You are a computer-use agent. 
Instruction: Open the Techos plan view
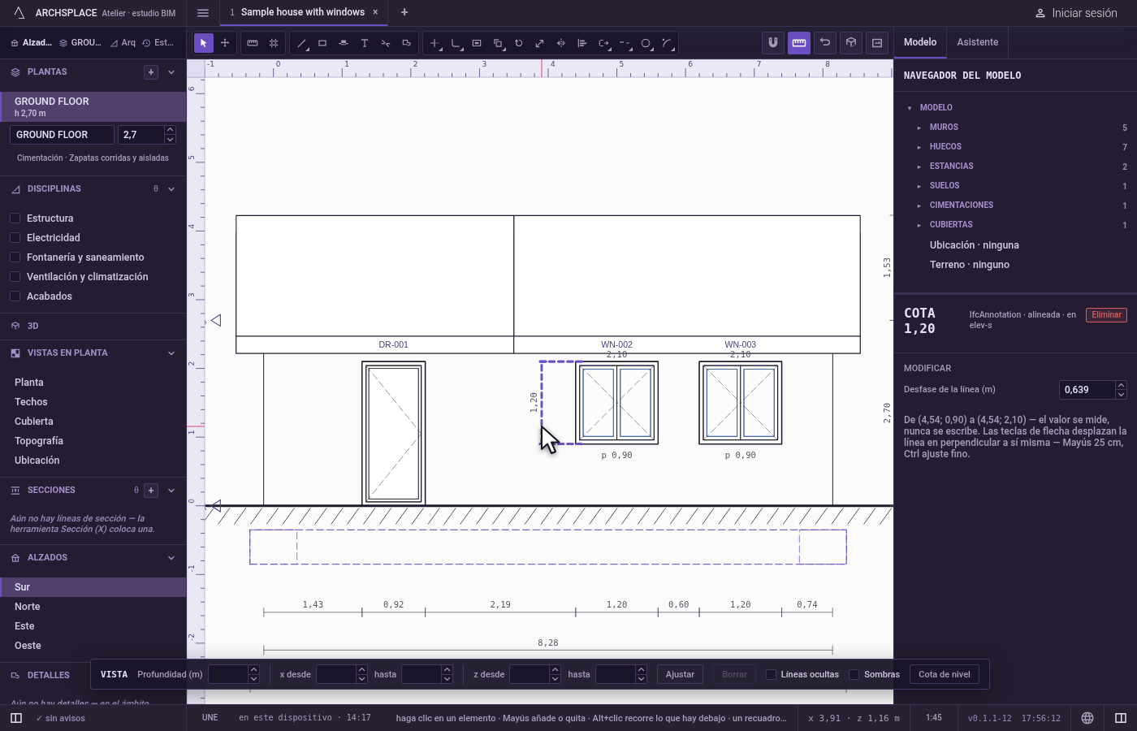point(93,402)
